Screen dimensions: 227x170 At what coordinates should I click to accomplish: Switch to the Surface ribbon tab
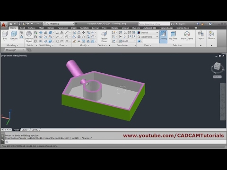pyautogui.click(x=32, y=28)
